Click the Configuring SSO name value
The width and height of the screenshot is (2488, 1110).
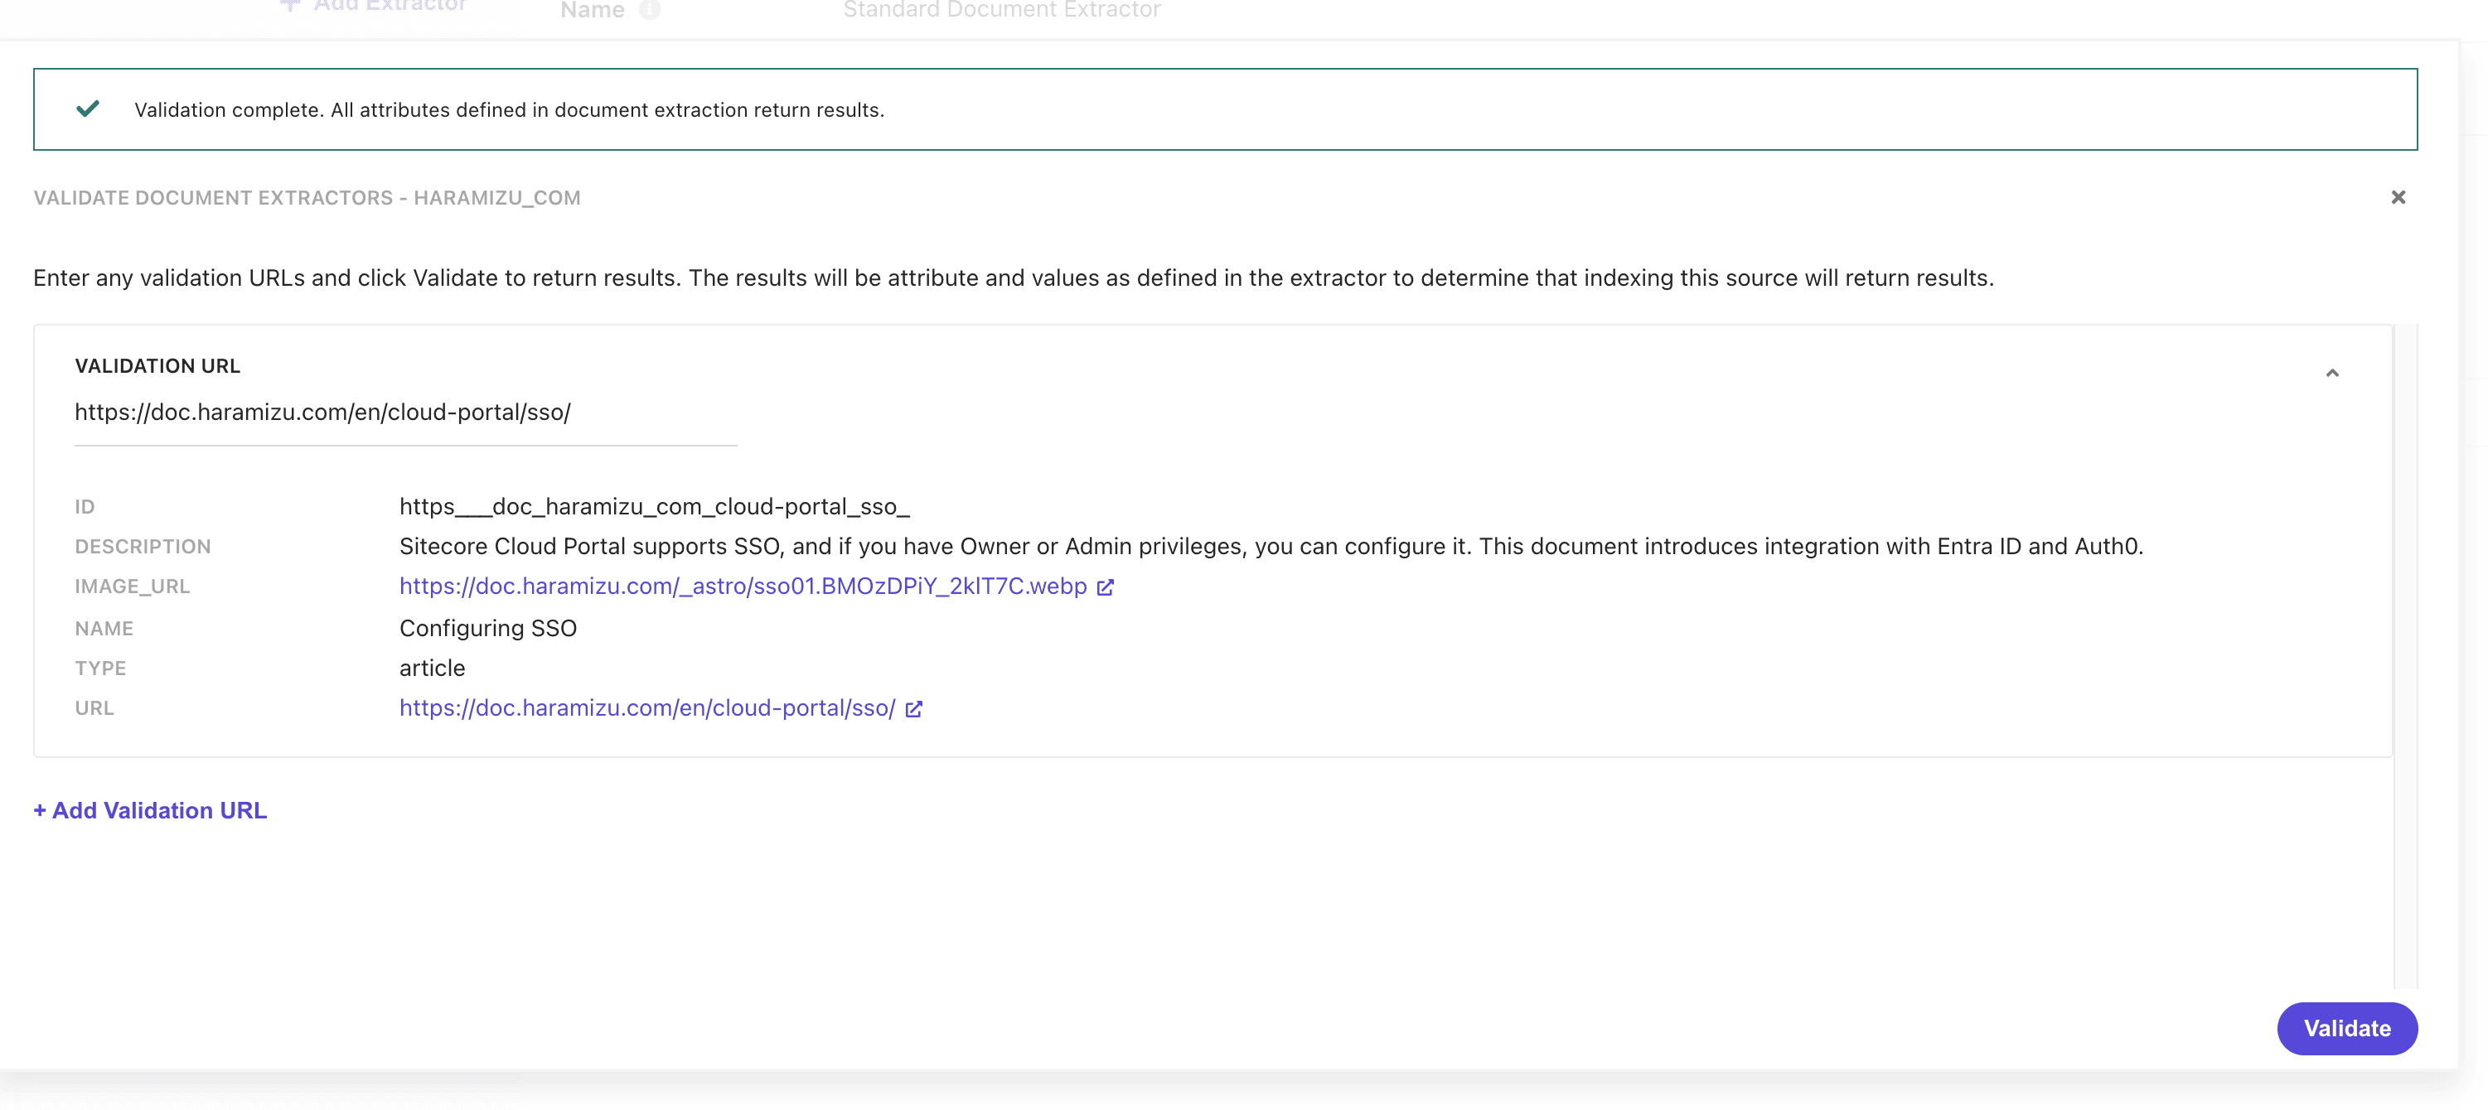488,629
